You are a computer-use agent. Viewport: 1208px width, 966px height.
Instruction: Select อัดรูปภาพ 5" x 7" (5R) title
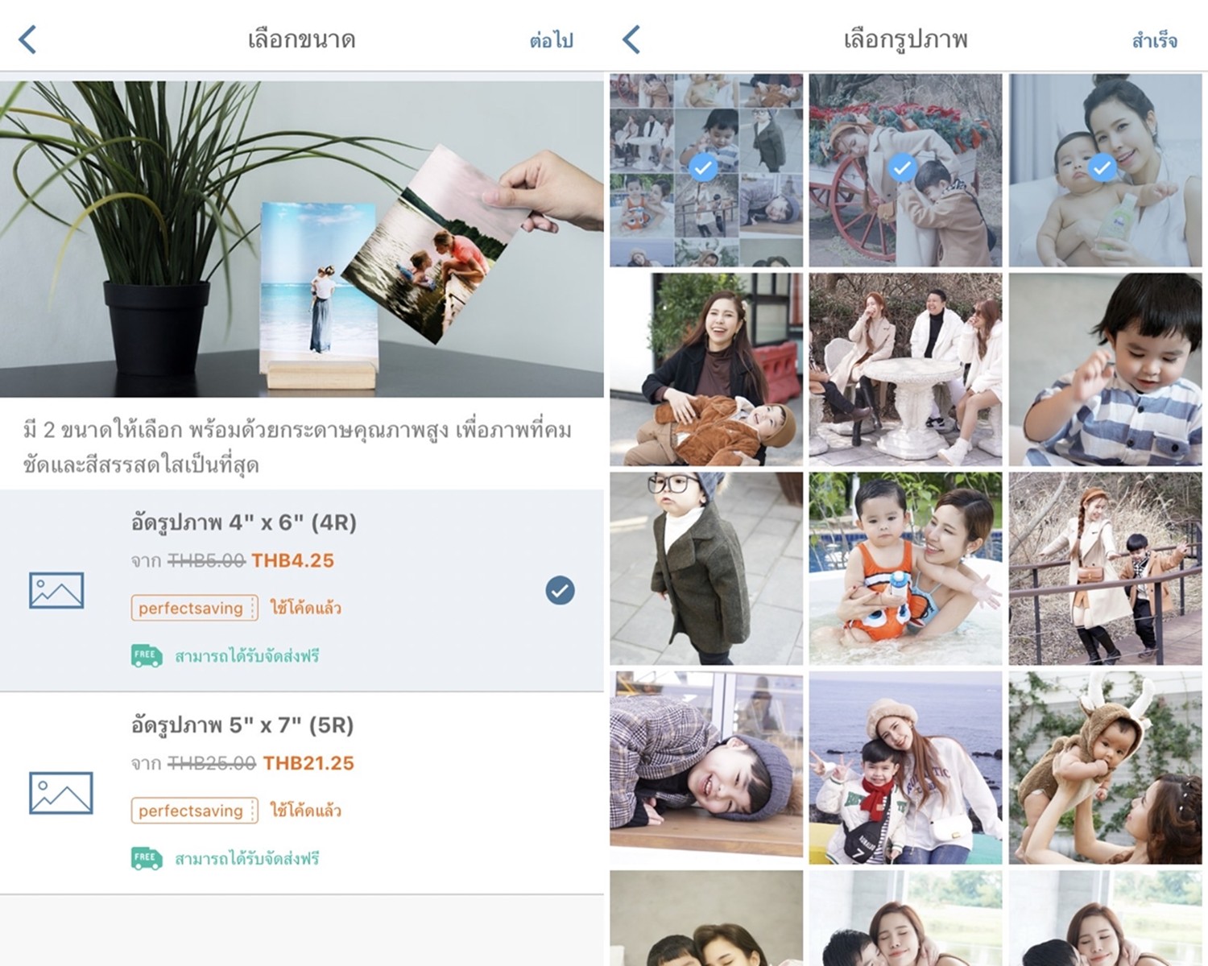[242, 725]
